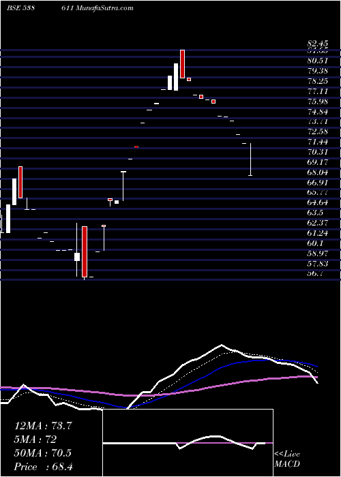This screenshot has width=341, height=477.
Task: Click the long red candle near 56.7 low
Action: pyautogui.click(x=85, y=251)
